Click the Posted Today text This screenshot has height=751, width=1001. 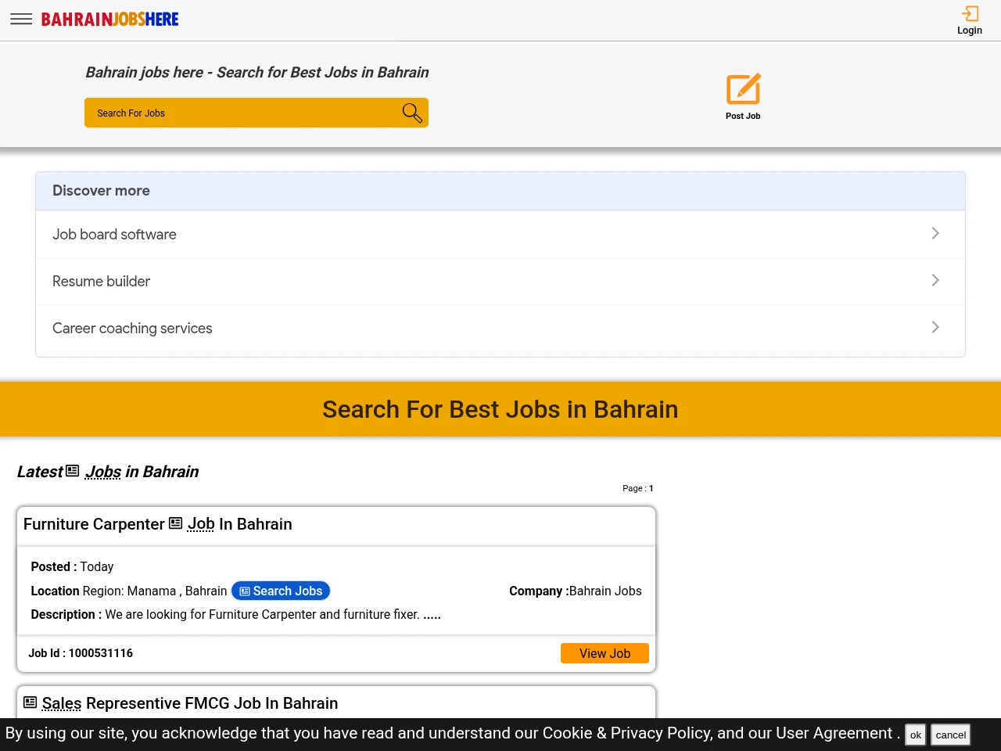(x=72, y=566)
